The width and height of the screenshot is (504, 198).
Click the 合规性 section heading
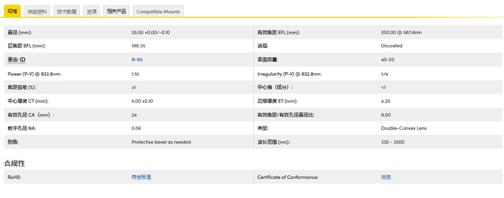(x=15, y=163)
